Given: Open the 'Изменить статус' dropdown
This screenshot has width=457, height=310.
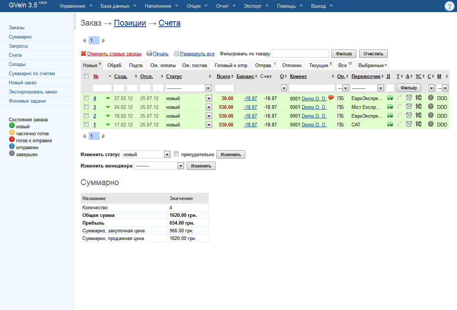Looking at the screenshot, I should (146, 154).
